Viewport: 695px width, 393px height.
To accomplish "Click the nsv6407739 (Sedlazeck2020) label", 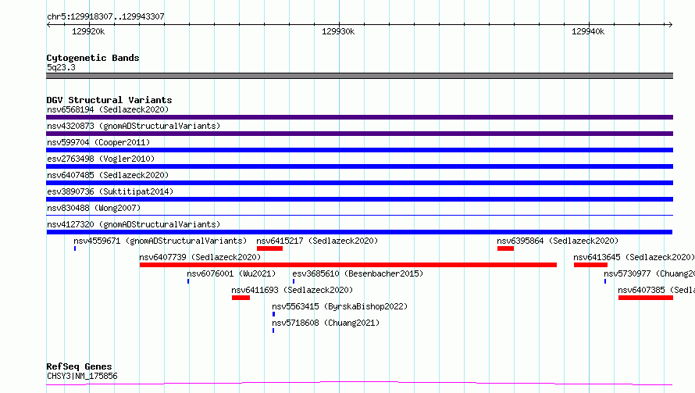I will [x=200, y=257].
